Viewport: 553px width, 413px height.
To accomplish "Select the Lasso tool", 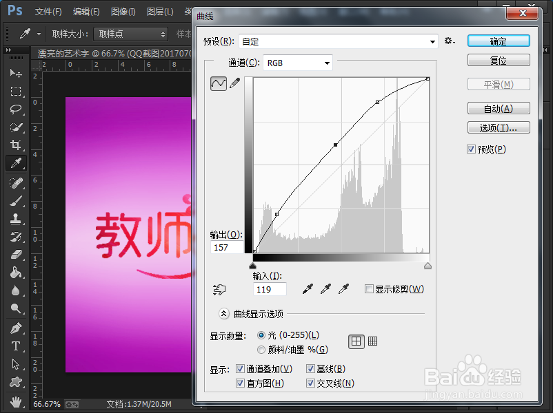I will [15, 109].
